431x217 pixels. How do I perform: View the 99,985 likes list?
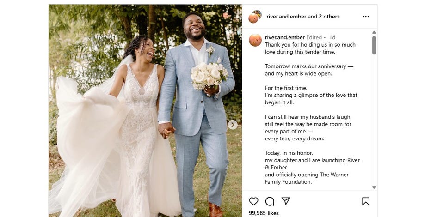click(264, 213)
